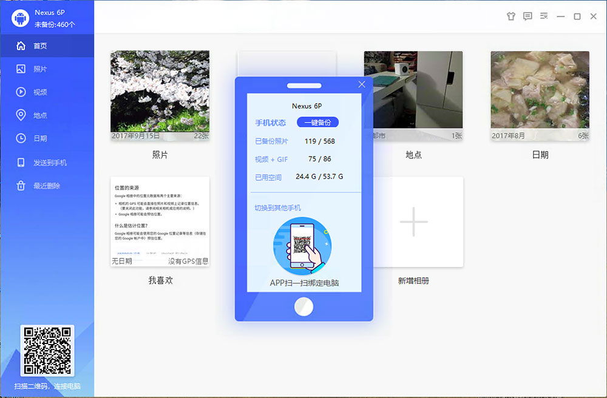Open 最近删除 trash in sidebar
Image resolution: width=607 pixels, height=398 pixels.
coord(47,186)
